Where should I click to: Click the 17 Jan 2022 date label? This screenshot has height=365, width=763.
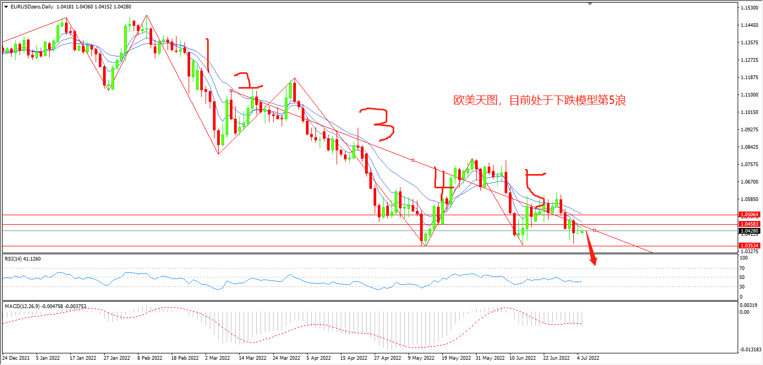[82, 358]
